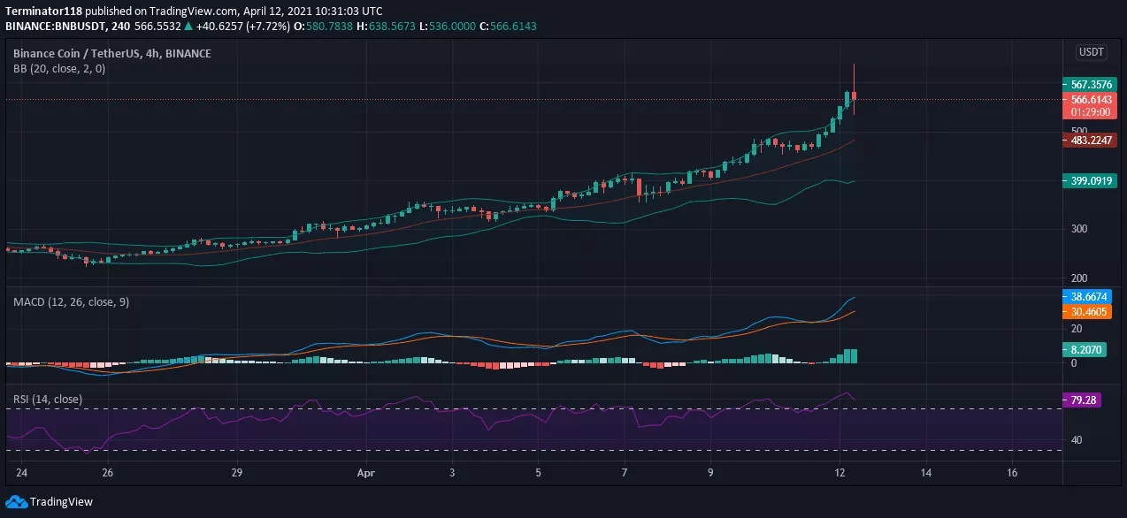Image resolution: width=1127 pixels, height=518 pixels.
Task: Click the RSI line peak near 79
Action: [847, 393]
